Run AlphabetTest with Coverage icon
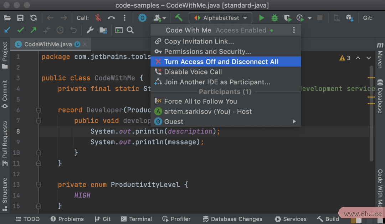 (x=287, y=17)
